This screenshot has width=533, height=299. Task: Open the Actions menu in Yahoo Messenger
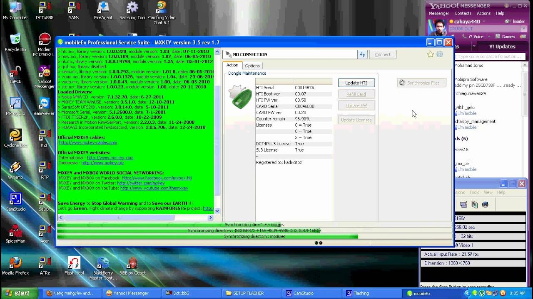click(483, 13)
